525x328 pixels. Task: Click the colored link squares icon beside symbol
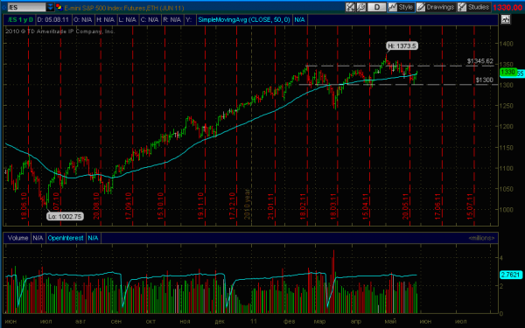coord(59,7)
